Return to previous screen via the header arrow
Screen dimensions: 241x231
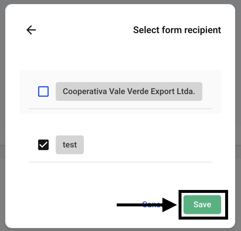(x=31, y=30)
